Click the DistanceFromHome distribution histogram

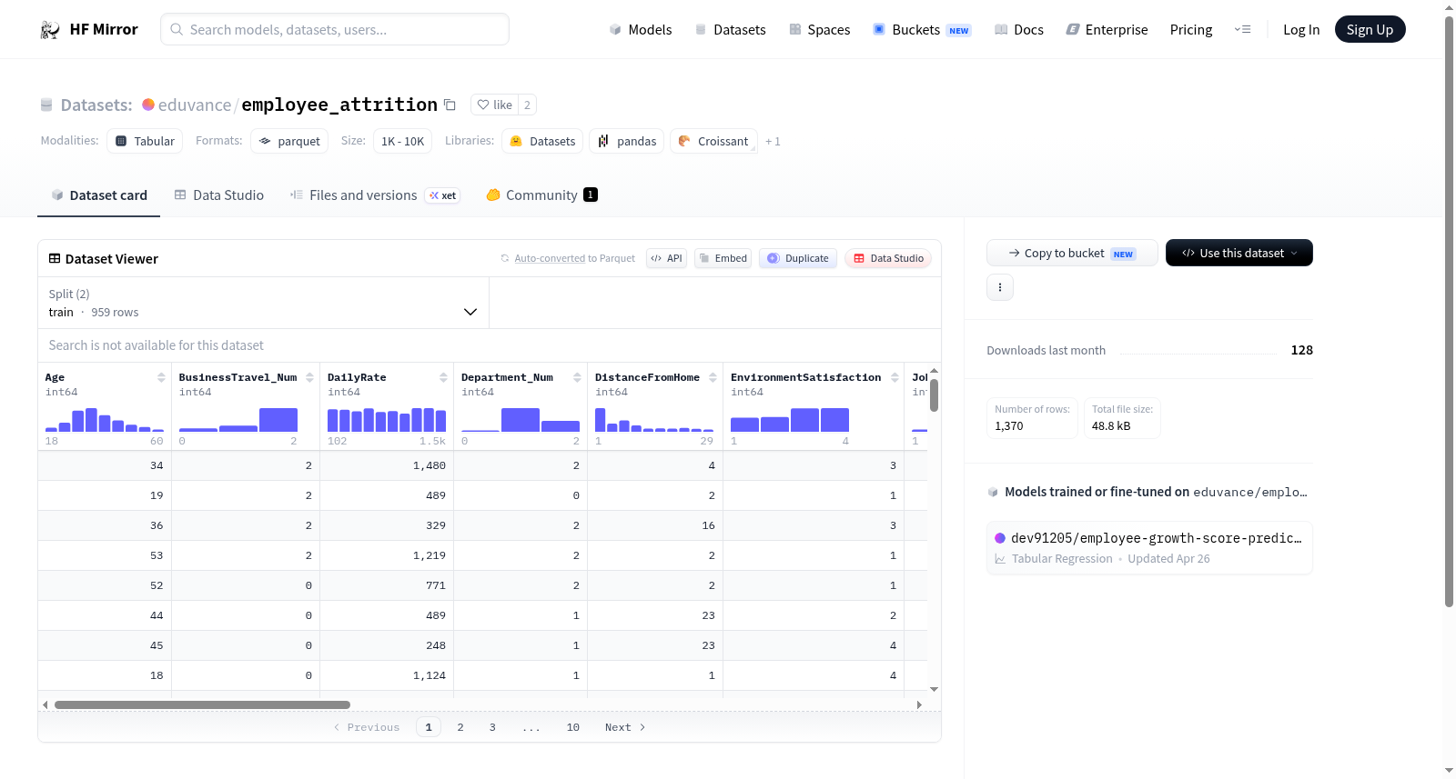pos(654,420)
